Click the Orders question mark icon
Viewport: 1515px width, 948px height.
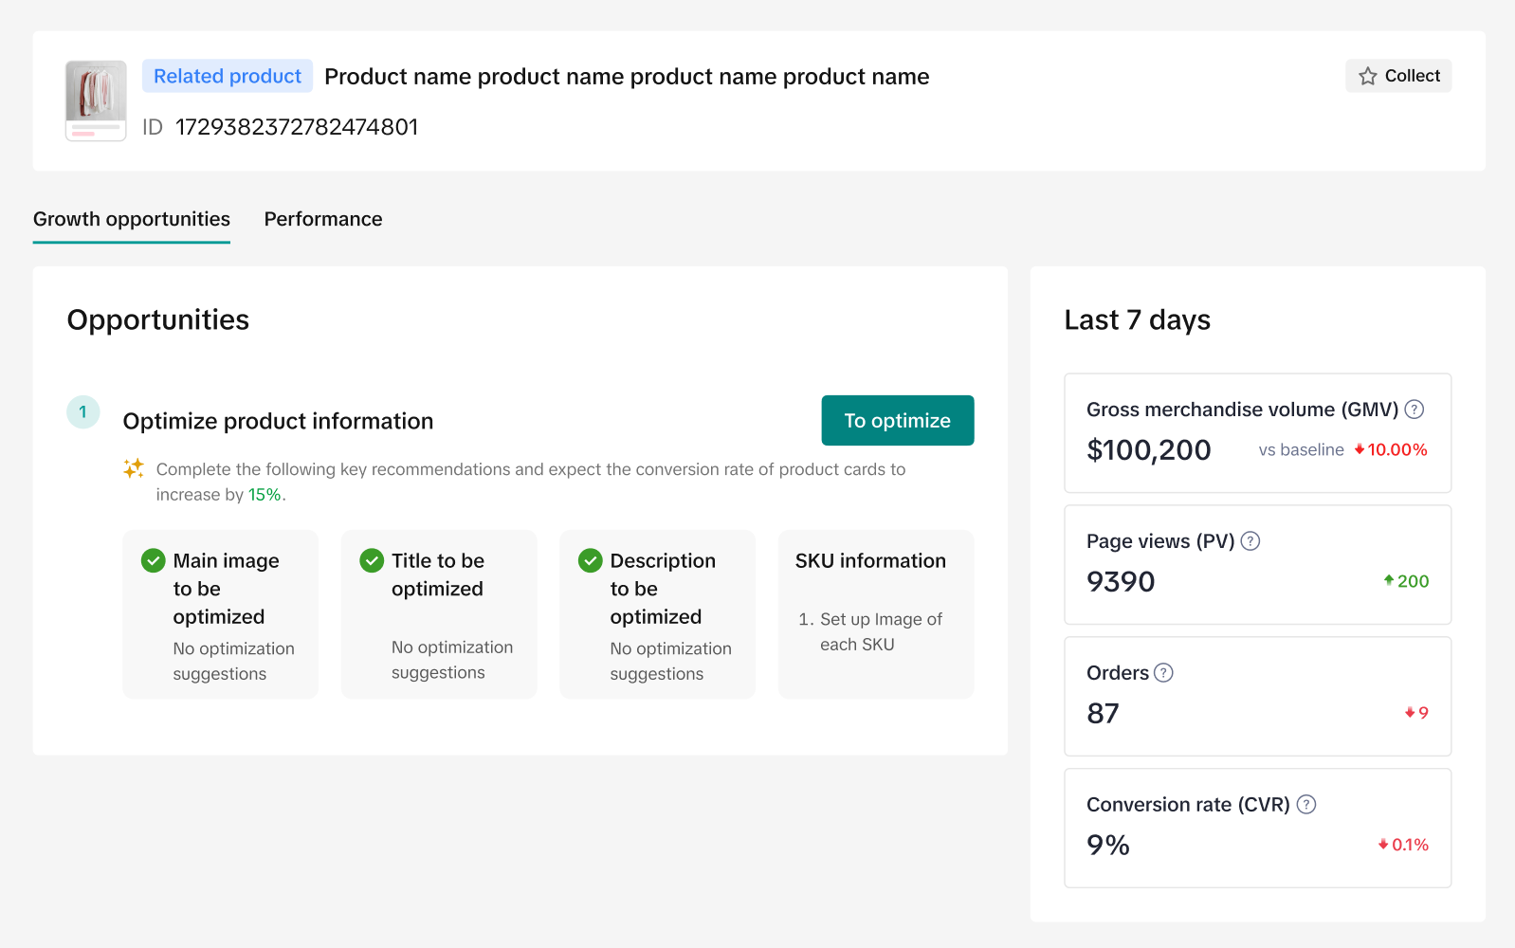(x=1163, y=673)
